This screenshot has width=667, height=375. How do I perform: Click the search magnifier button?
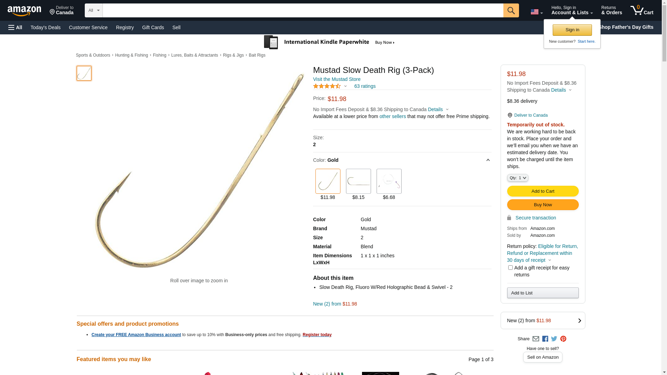511,10
